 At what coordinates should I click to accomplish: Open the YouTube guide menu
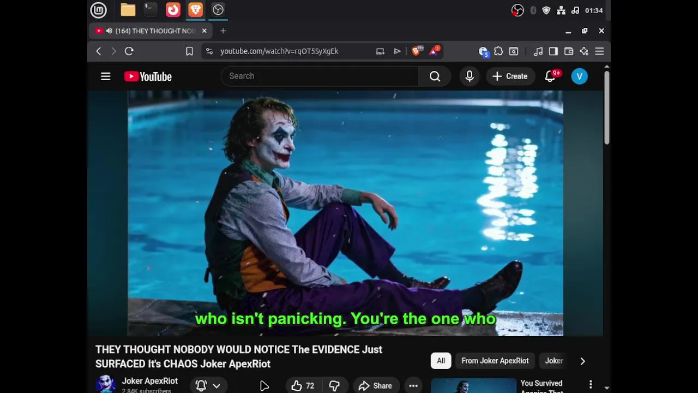click(106, 76)
